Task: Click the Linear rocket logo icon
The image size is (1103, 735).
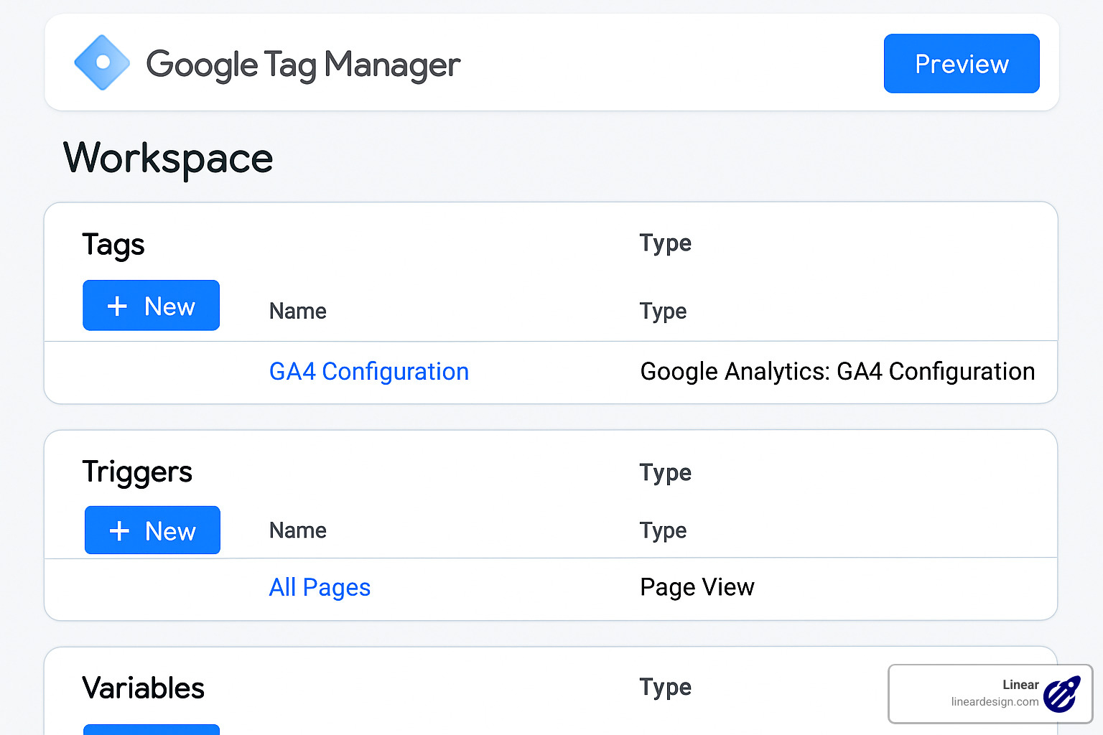Action: pyautogui.click(x=1061, y=694)
